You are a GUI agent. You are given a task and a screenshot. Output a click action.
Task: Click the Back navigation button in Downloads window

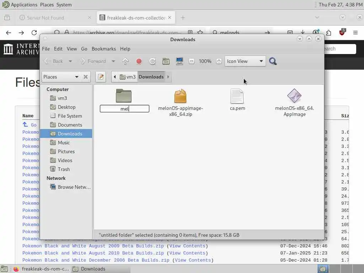coord(54,61)
